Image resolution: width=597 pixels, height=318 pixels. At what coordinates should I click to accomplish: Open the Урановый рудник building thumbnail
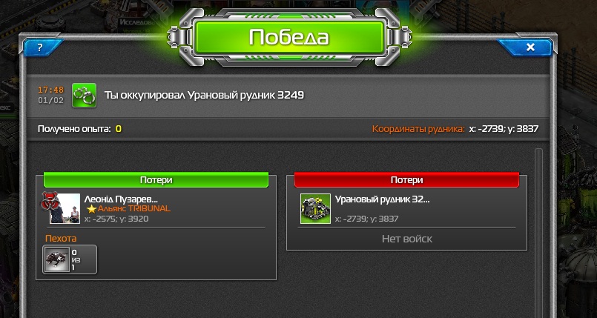[x=315, y=208]
